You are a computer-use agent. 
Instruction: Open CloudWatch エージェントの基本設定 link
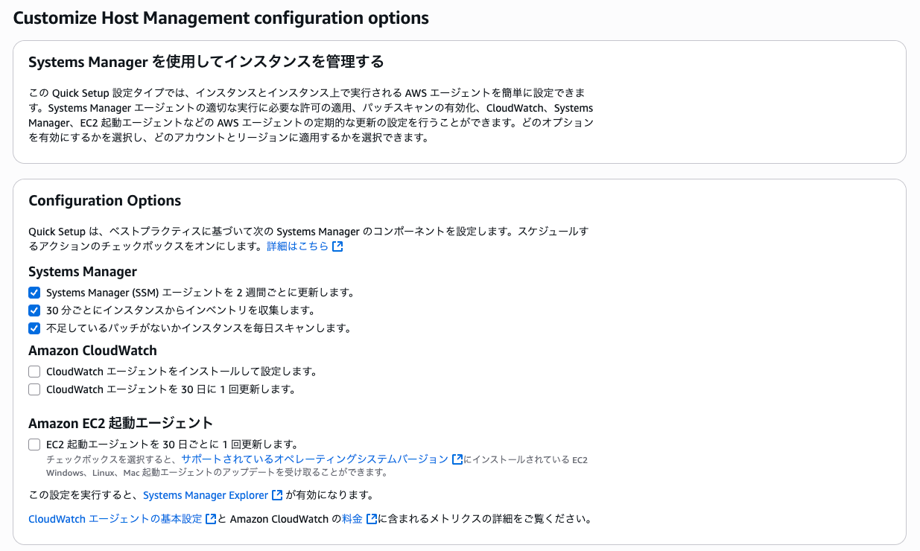click(115, 519)
